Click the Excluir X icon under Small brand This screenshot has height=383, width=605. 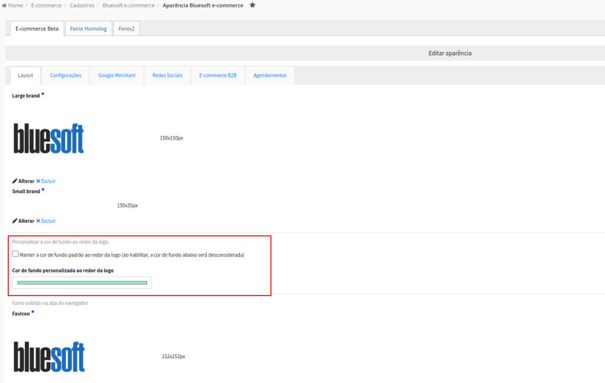(x=38, y=220)
